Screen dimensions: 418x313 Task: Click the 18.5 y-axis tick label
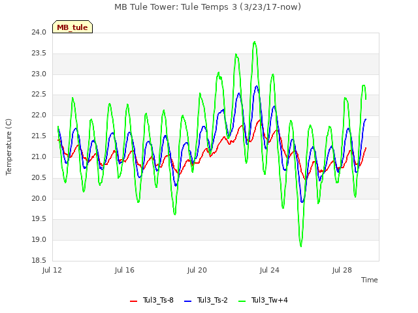[x=39, y=260]
